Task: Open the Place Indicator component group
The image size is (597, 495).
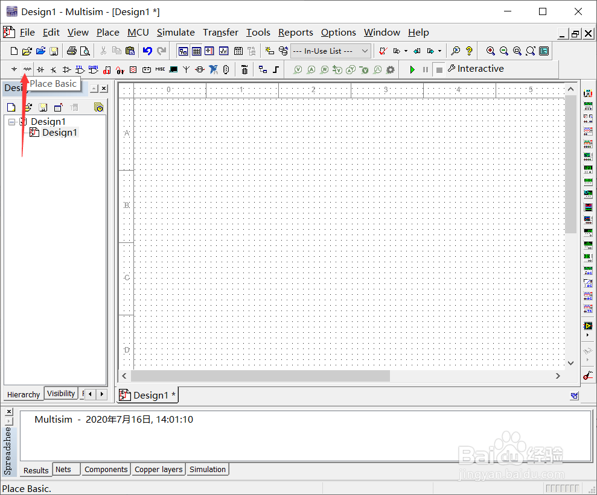Action: pyautogui.click(x=133, y=69)
